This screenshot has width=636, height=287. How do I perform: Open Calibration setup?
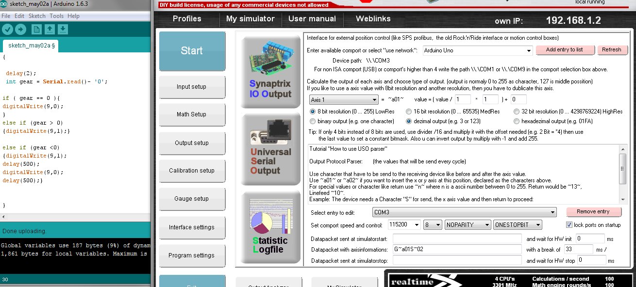(x=192, y=171)
